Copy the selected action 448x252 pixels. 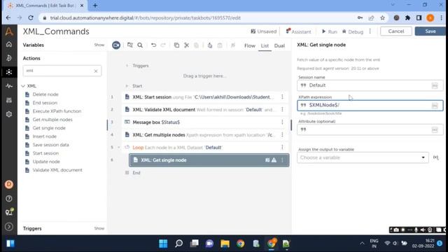click(x=176, y=45)
